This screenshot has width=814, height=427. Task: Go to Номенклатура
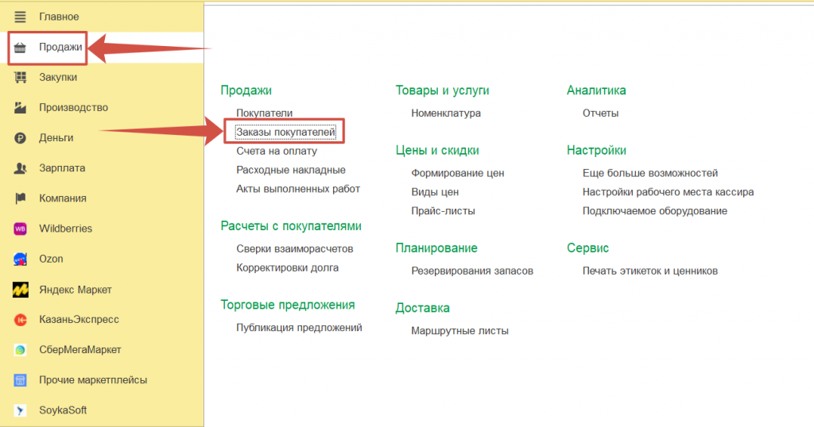(x=445, y=113)
